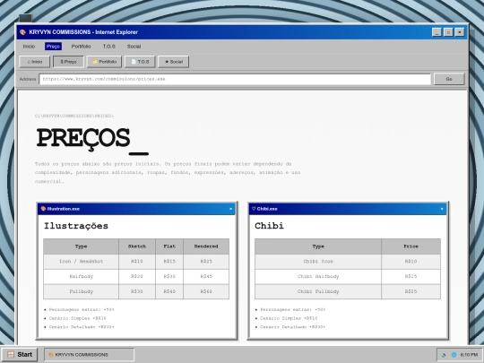Image resolution: width=484 pixels, height=363 pixels.
Task: Click the Ilustrações heading
Action: click(x=76, y=226)
